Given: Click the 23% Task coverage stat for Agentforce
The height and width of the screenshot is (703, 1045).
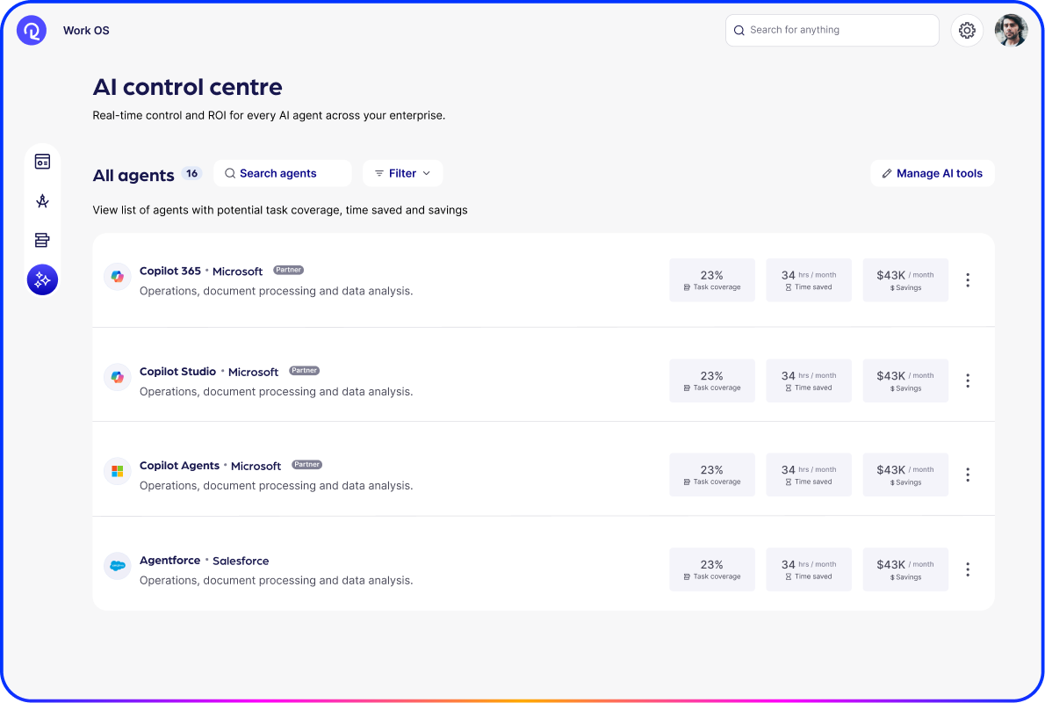Looking at the screenshot, I should pyautogui.click(x=712, y=569).
